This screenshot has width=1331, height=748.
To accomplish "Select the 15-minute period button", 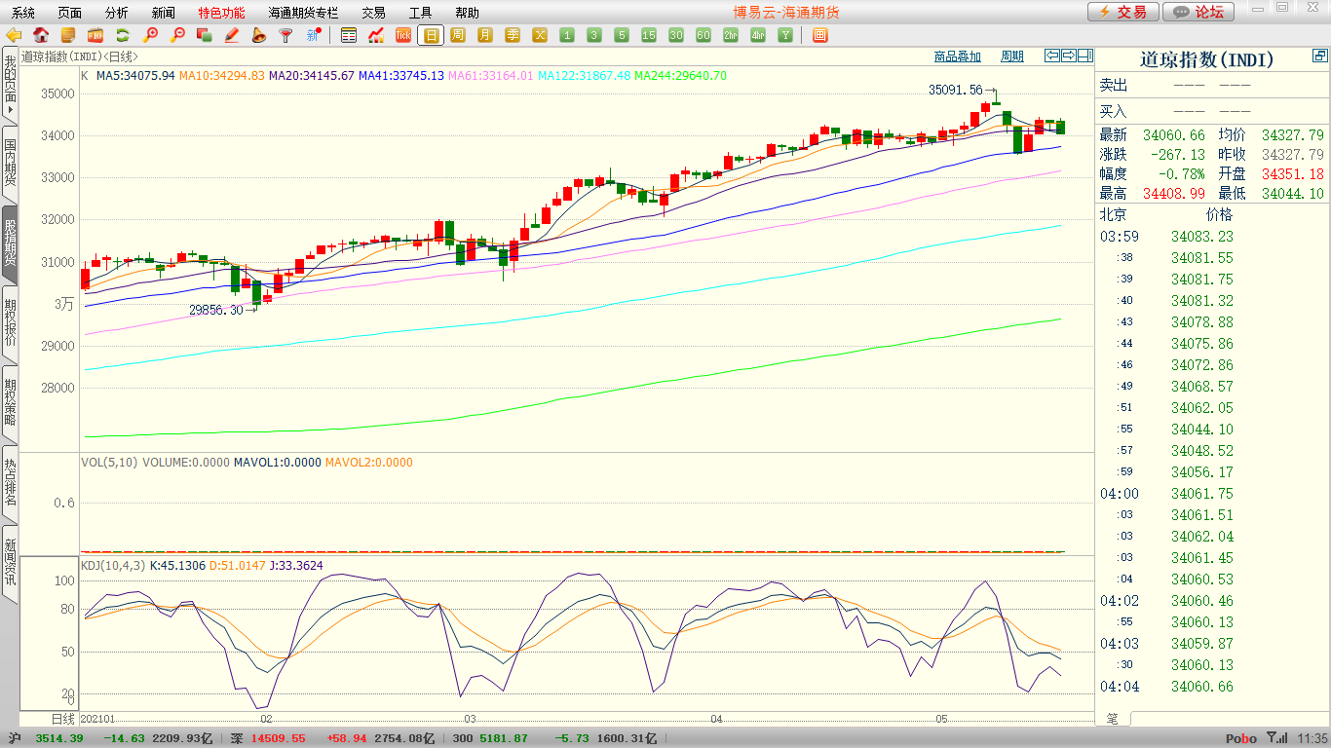I will click(x=649, y=36).
